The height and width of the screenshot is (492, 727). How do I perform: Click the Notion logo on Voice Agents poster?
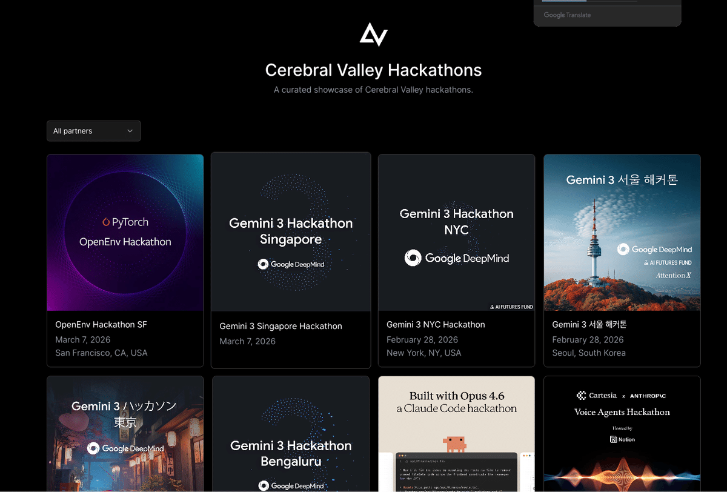pyautogui.click(x=622, y=439)
